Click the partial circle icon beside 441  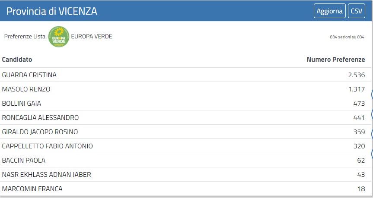[x=371, y=114]
